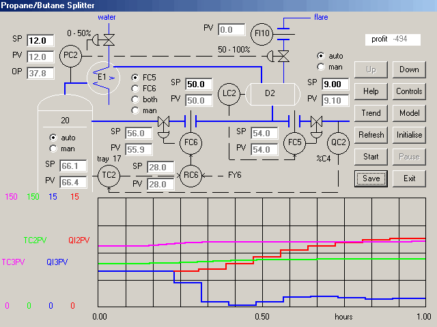This screenshot has width=437, height=327.
Task: Select the FC5 flow controller bubble
Action: [294, 142]
